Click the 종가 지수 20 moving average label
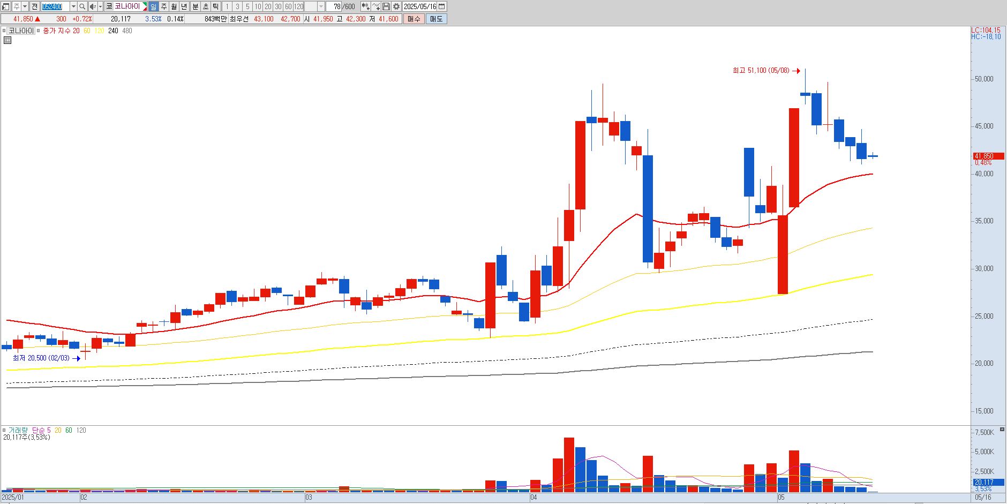 pos(61,31)
